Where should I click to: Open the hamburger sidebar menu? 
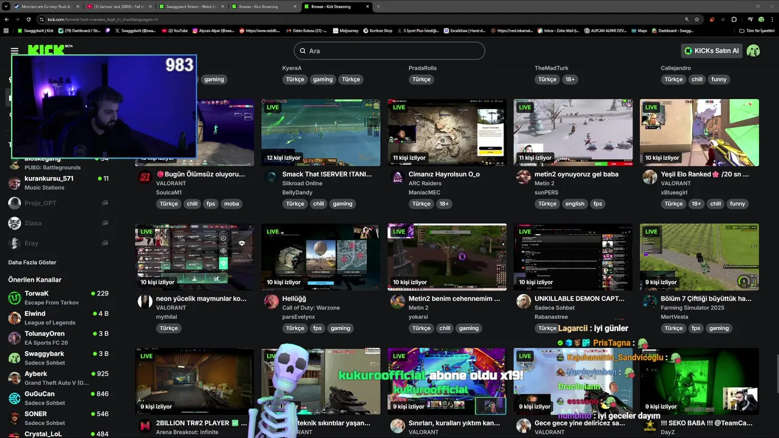(x=14, y=50)
